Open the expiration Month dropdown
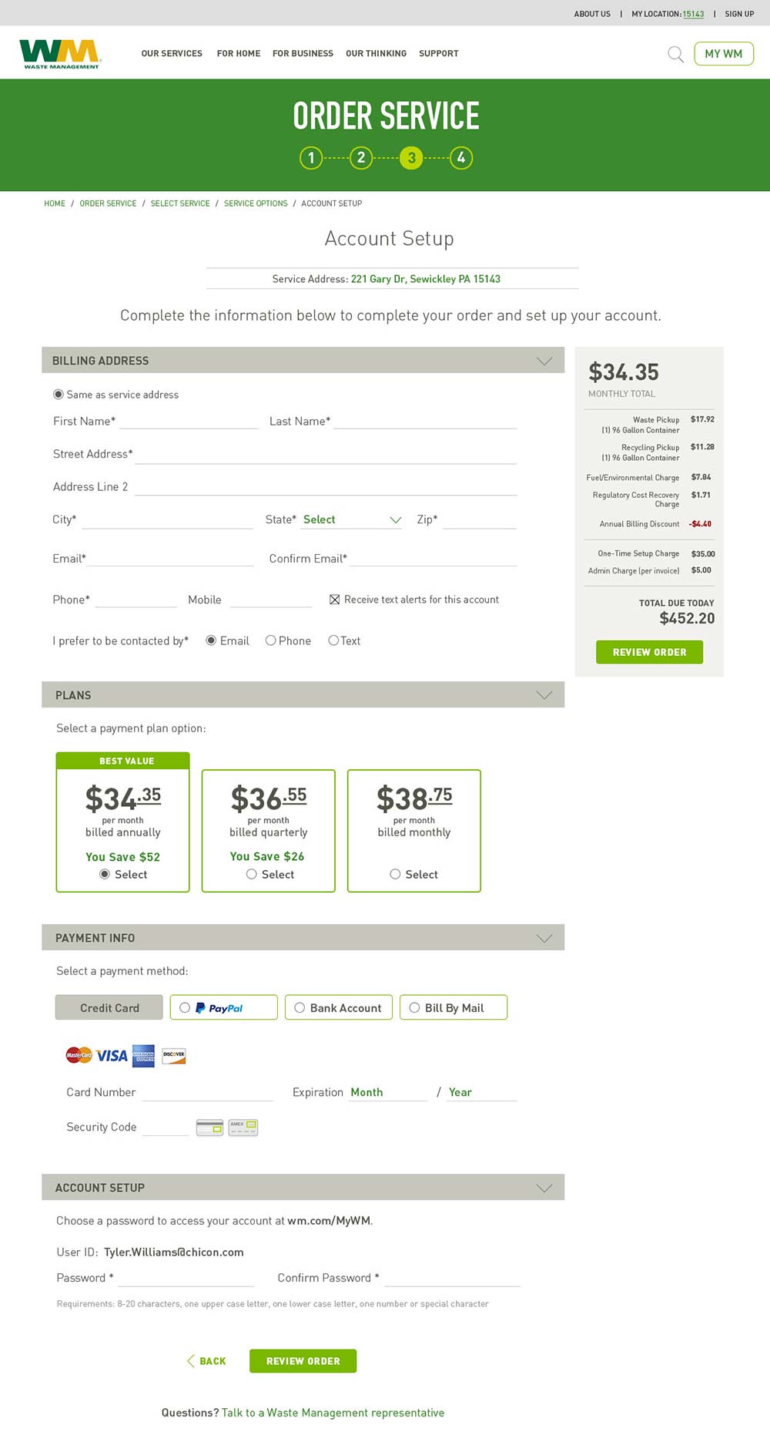This screenshot has height=1432, width=770. click(x=387, y=1092)
